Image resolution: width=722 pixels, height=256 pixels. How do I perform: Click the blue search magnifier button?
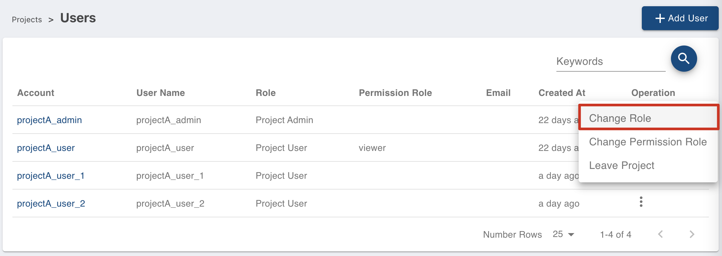point(684,59)
